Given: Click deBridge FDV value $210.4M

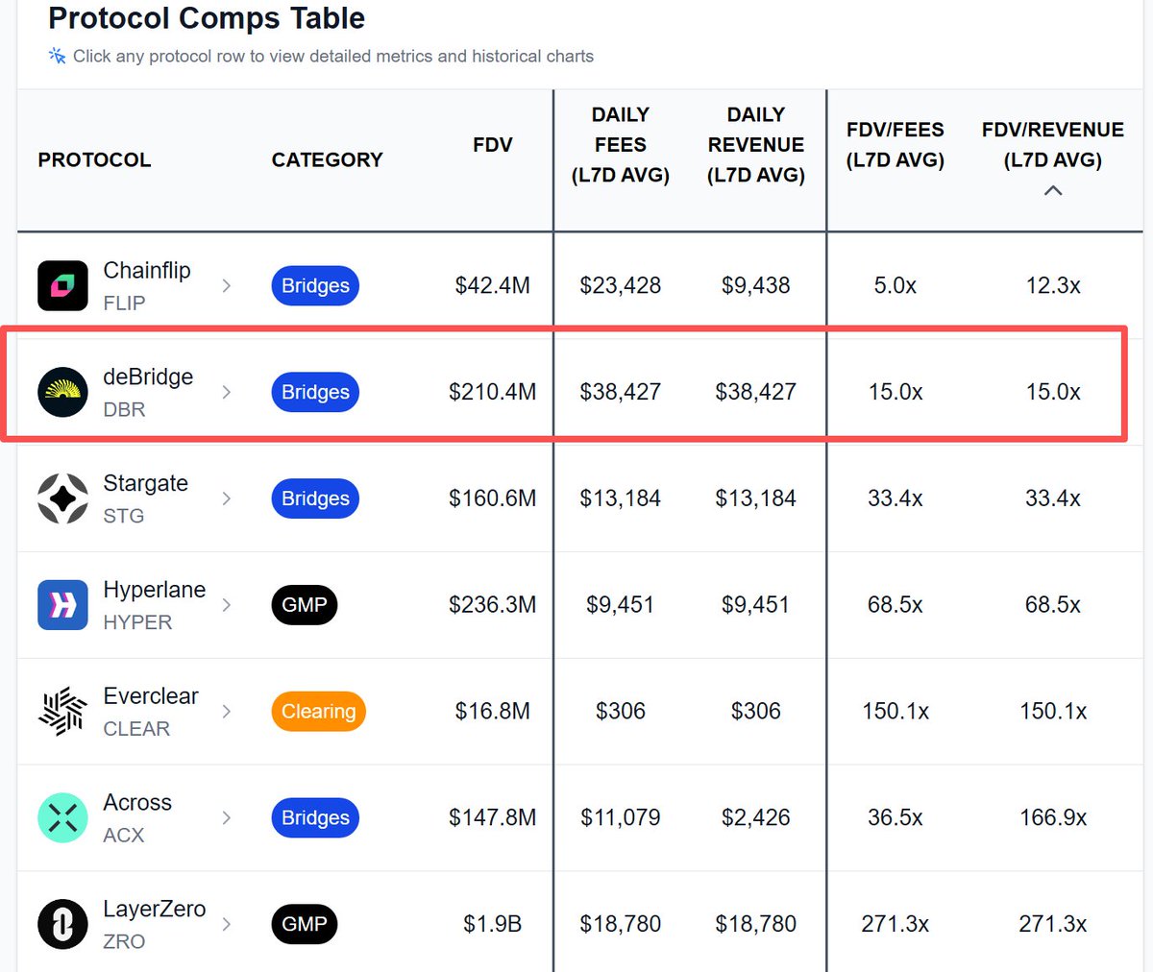Looking at the screenshot, I should click(493, 392).
